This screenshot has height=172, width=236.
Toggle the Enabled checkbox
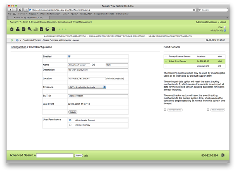(x=69, y=56)
